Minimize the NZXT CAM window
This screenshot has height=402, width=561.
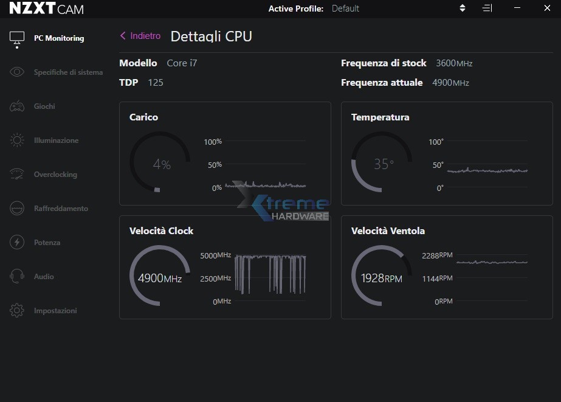click(x=517, y=9)
